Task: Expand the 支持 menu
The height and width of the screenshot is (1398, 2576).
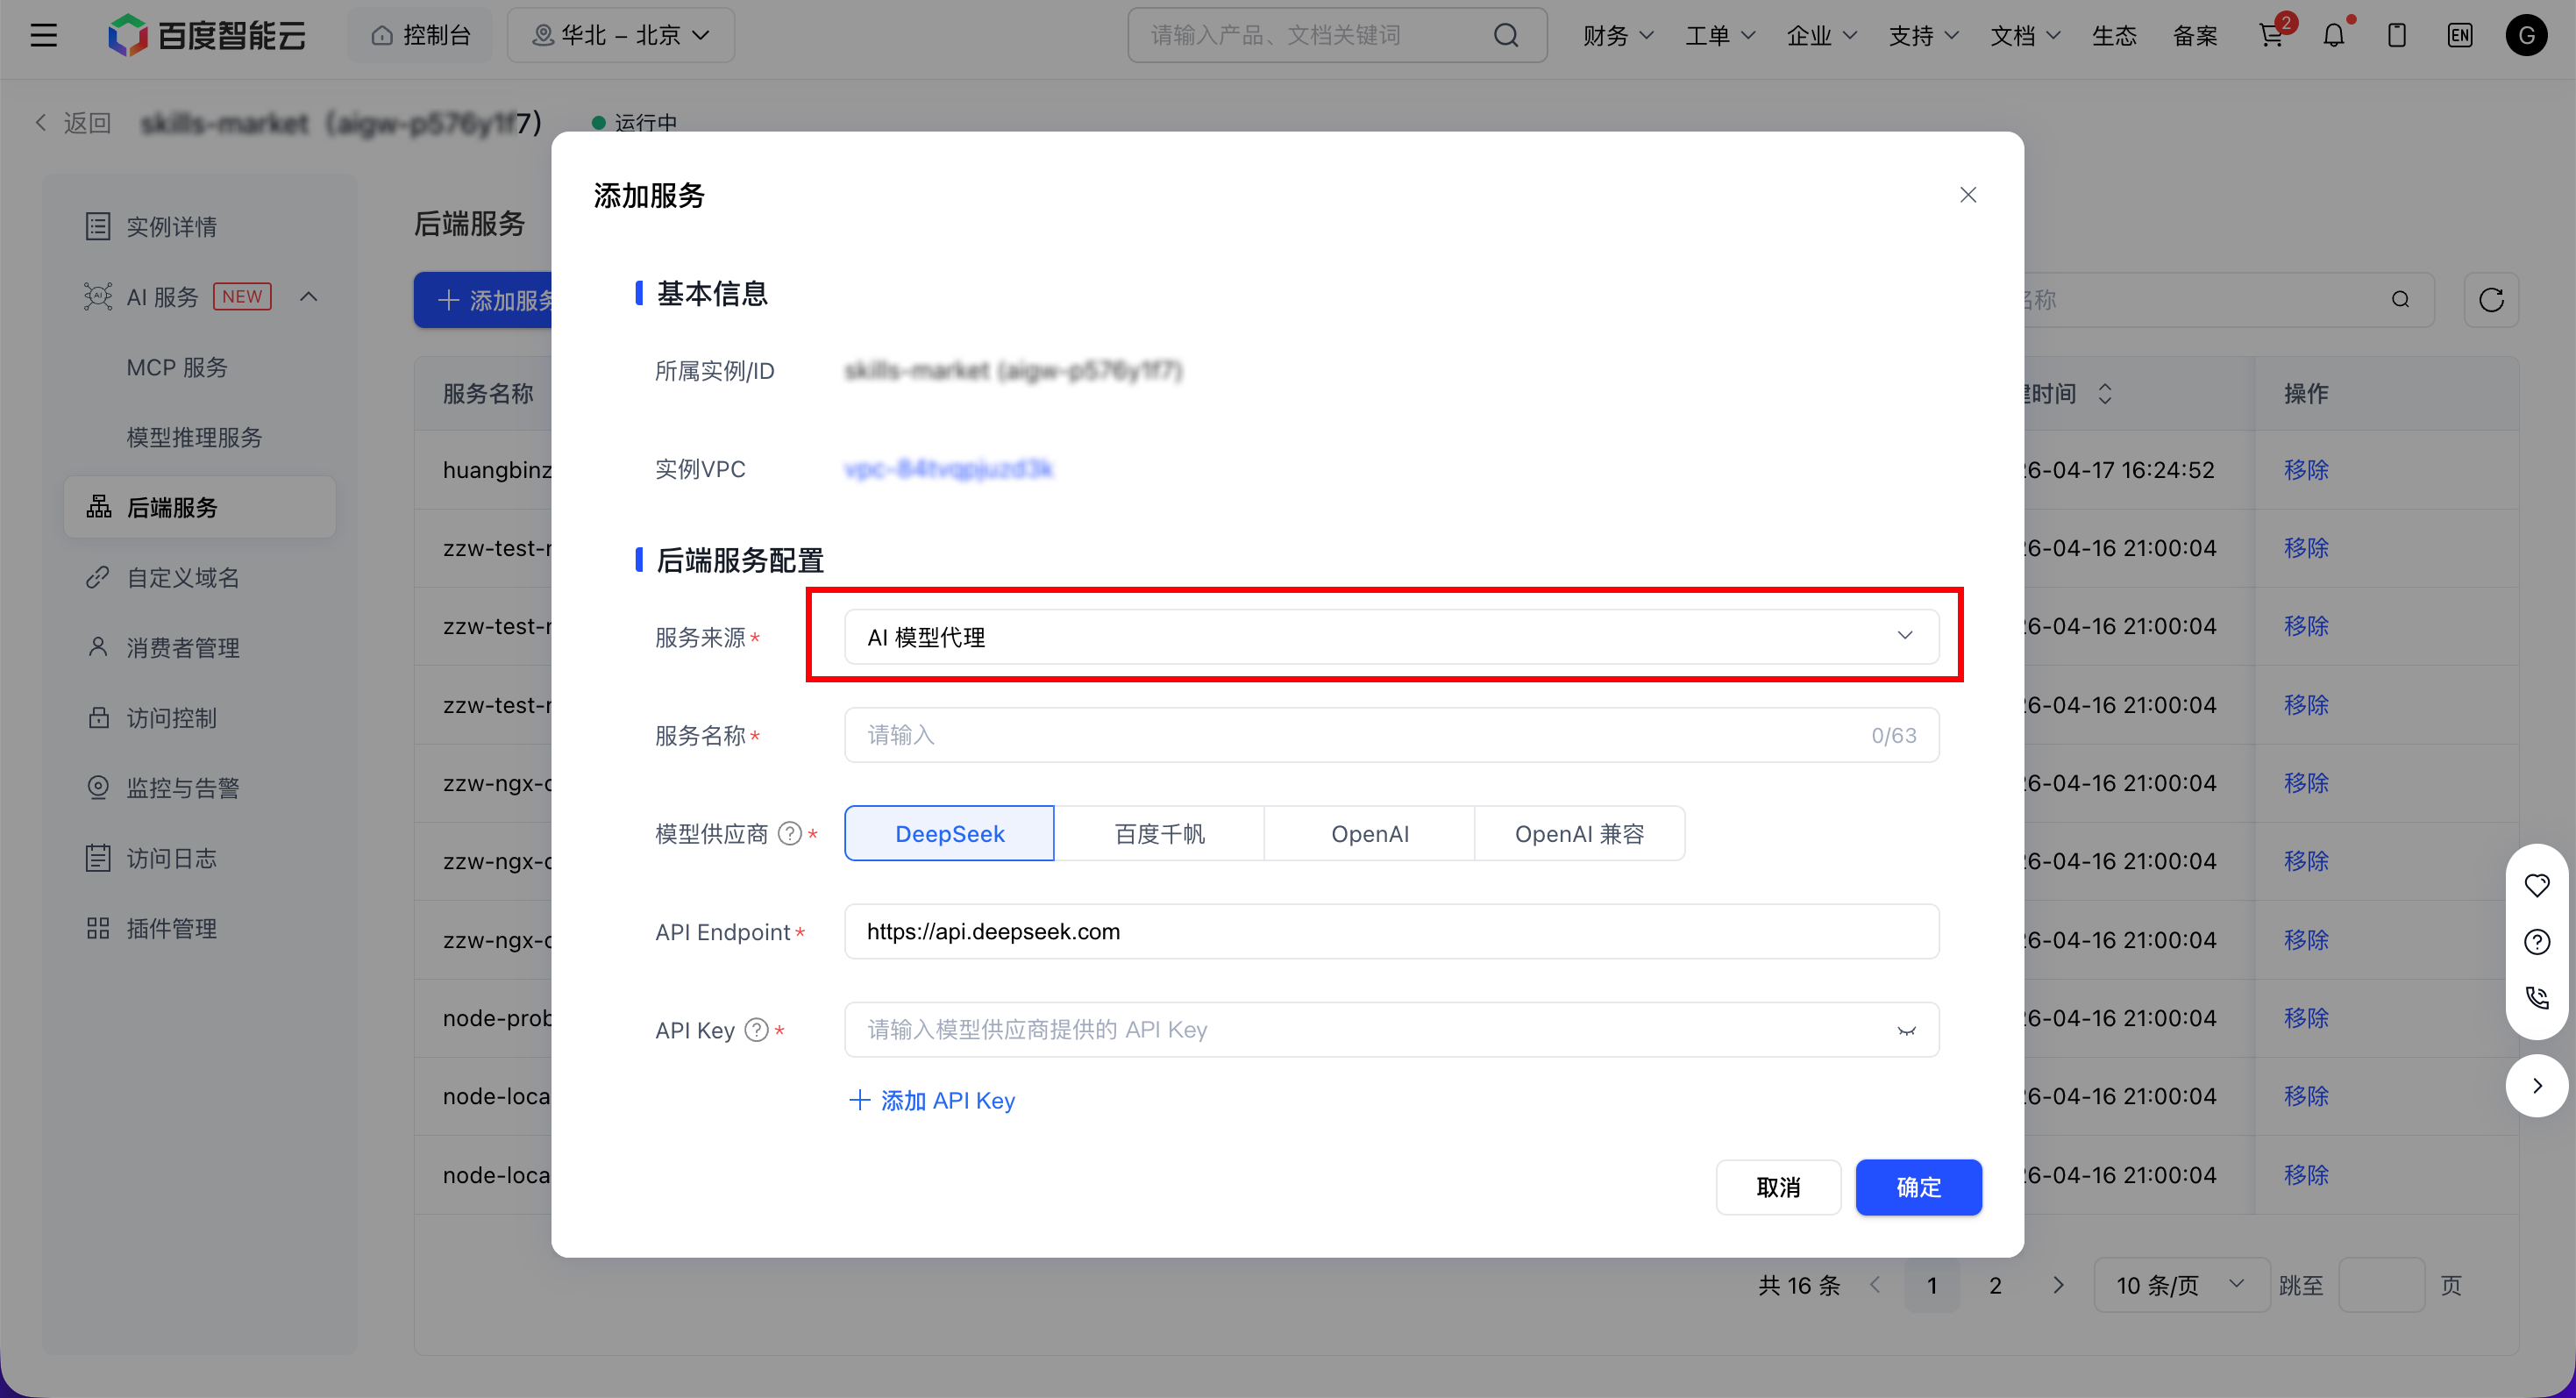Action: click(x=1923, y=36)
